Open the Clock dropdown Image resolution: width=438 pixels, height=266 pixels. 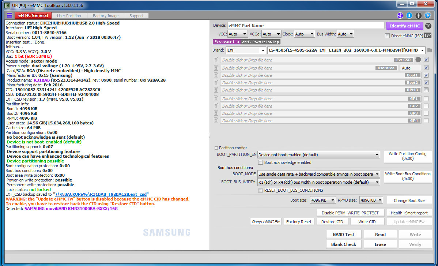pos(304,34)
